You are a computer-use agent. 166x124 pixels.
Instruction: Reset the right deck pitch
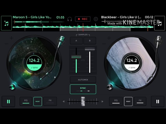(x=128, y=101)
